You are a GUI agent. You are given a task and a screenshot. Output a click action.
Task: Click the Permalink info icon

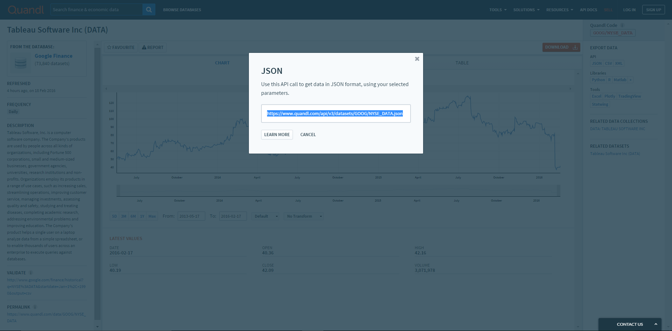click(x=35, y=307)
